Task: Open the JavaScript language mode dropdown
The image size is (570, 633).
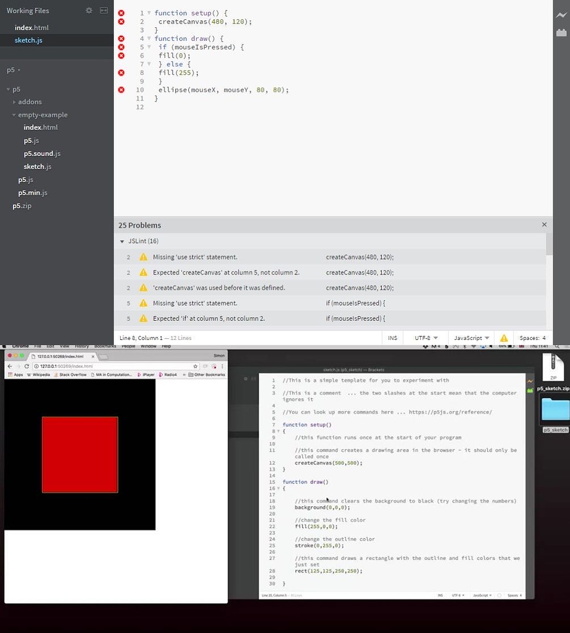Action: 470,338
